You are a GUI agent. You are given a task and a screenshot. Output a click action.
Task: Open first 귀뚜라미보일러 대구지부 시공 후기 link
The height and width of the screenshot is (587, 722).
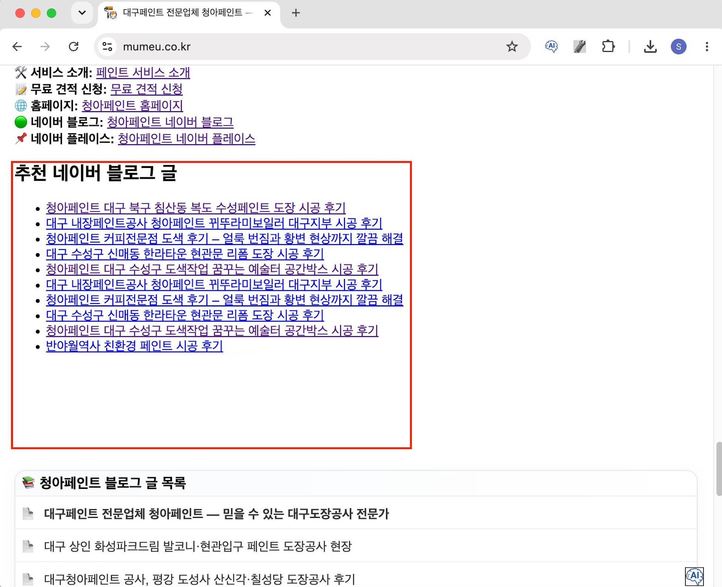tap(214, 223)
